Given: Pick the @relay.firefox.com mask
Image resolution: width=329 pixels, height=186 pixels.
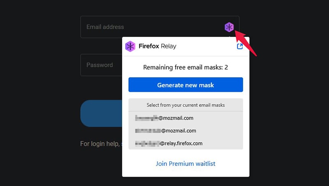Looking at the screenshot, I should pyautogui.click(x=186, y=143).
